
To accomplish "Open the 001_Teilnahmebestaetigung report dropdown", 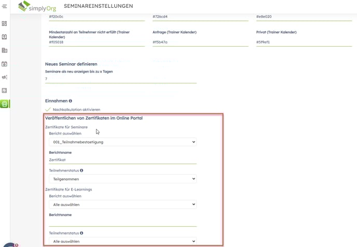I will click(x=122, y=142).
